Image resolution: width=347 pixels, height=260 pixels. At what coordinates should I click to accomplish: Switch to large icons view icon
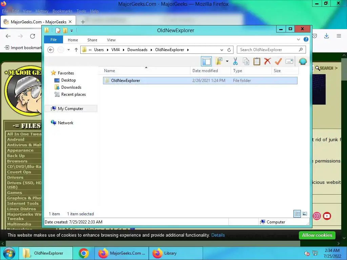(305, 214)
